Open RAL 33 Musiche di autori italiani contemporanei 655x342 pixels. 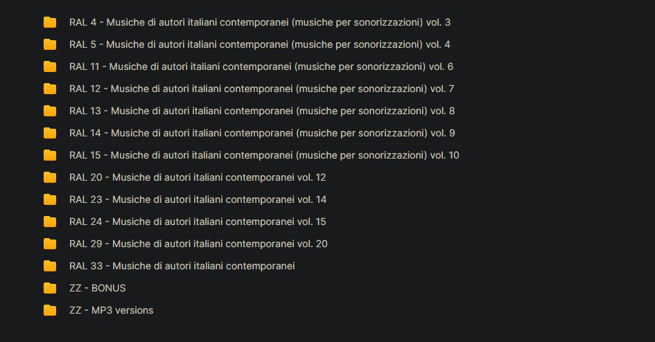point(182,266)
